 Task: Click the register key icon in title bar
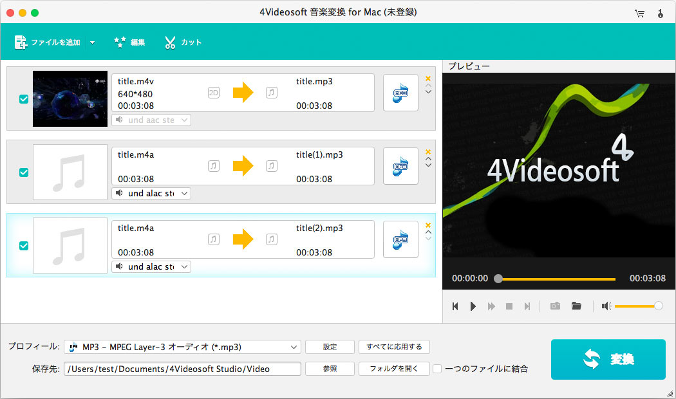pos(660,14)
